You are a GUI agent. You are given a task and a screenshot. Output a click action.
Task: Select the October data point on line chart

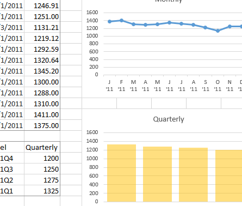(218, 31)
